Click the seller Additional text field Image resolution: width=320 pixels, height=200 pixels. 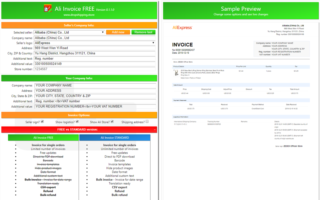click(94, 58)
